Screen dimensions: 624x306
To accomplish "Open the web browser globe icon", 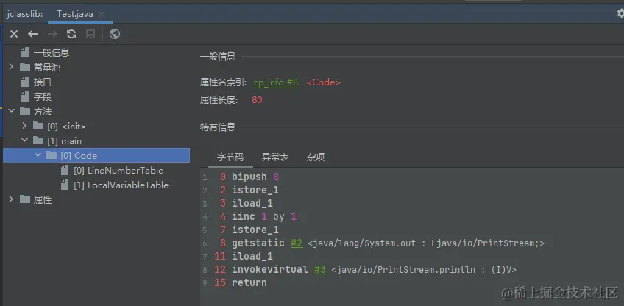I will [x=115, y=35].
